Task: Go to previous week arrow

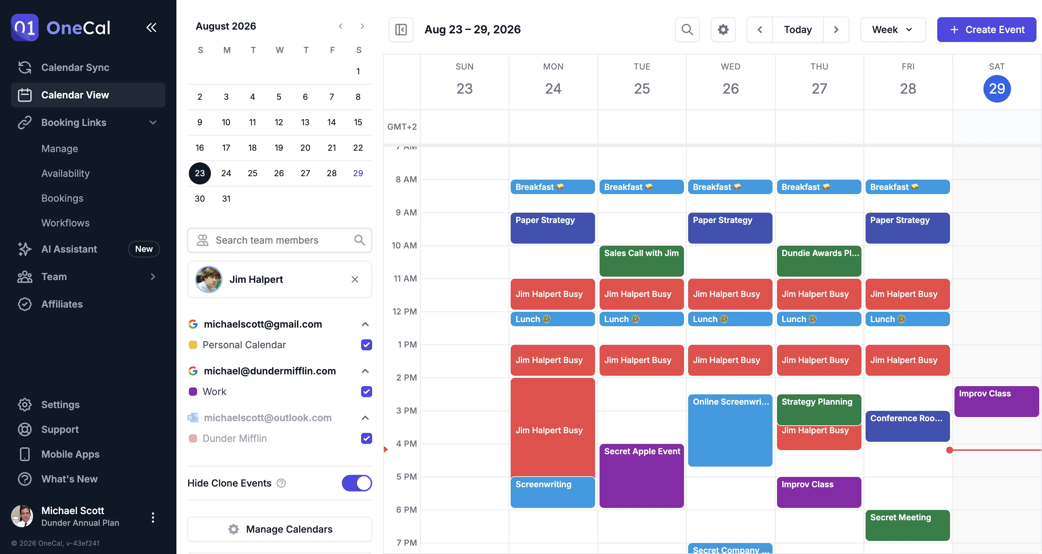Action: point(760,30)
